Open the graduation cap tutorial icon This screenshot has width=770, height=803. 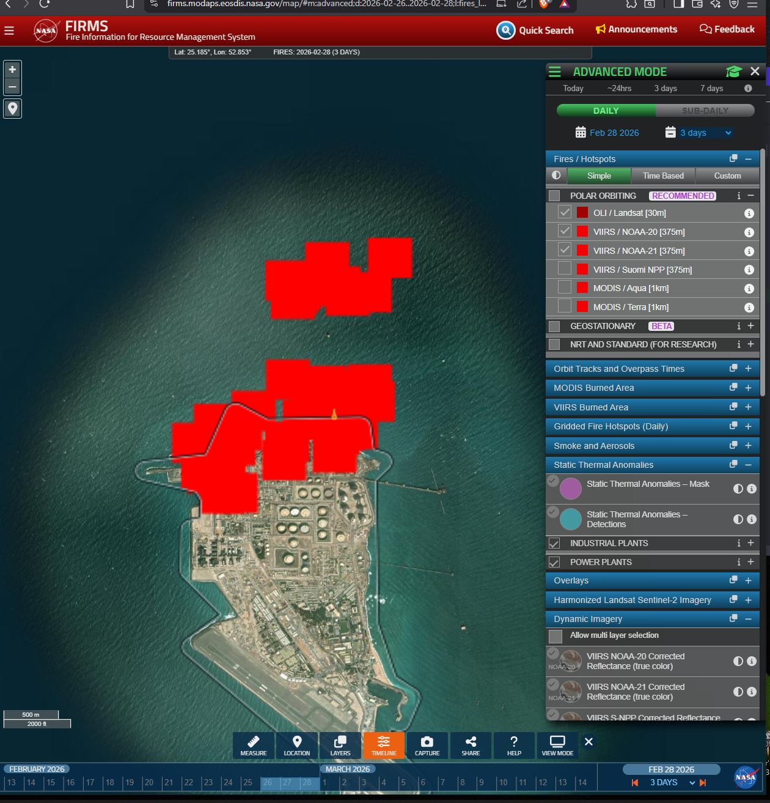coord(733,72)
